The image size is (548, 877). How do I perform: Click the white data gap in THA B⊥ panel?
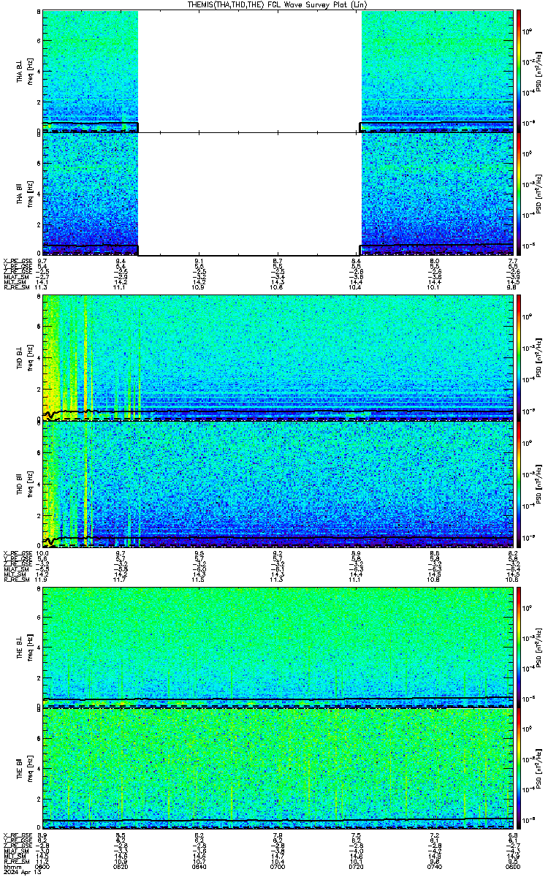[249, 71]
